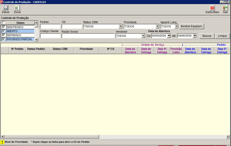This screenshot has width=231, height=146.
Task: Uncheck the FATURADO PARCIAL status checkbox
Action: (x=4, y=39)
